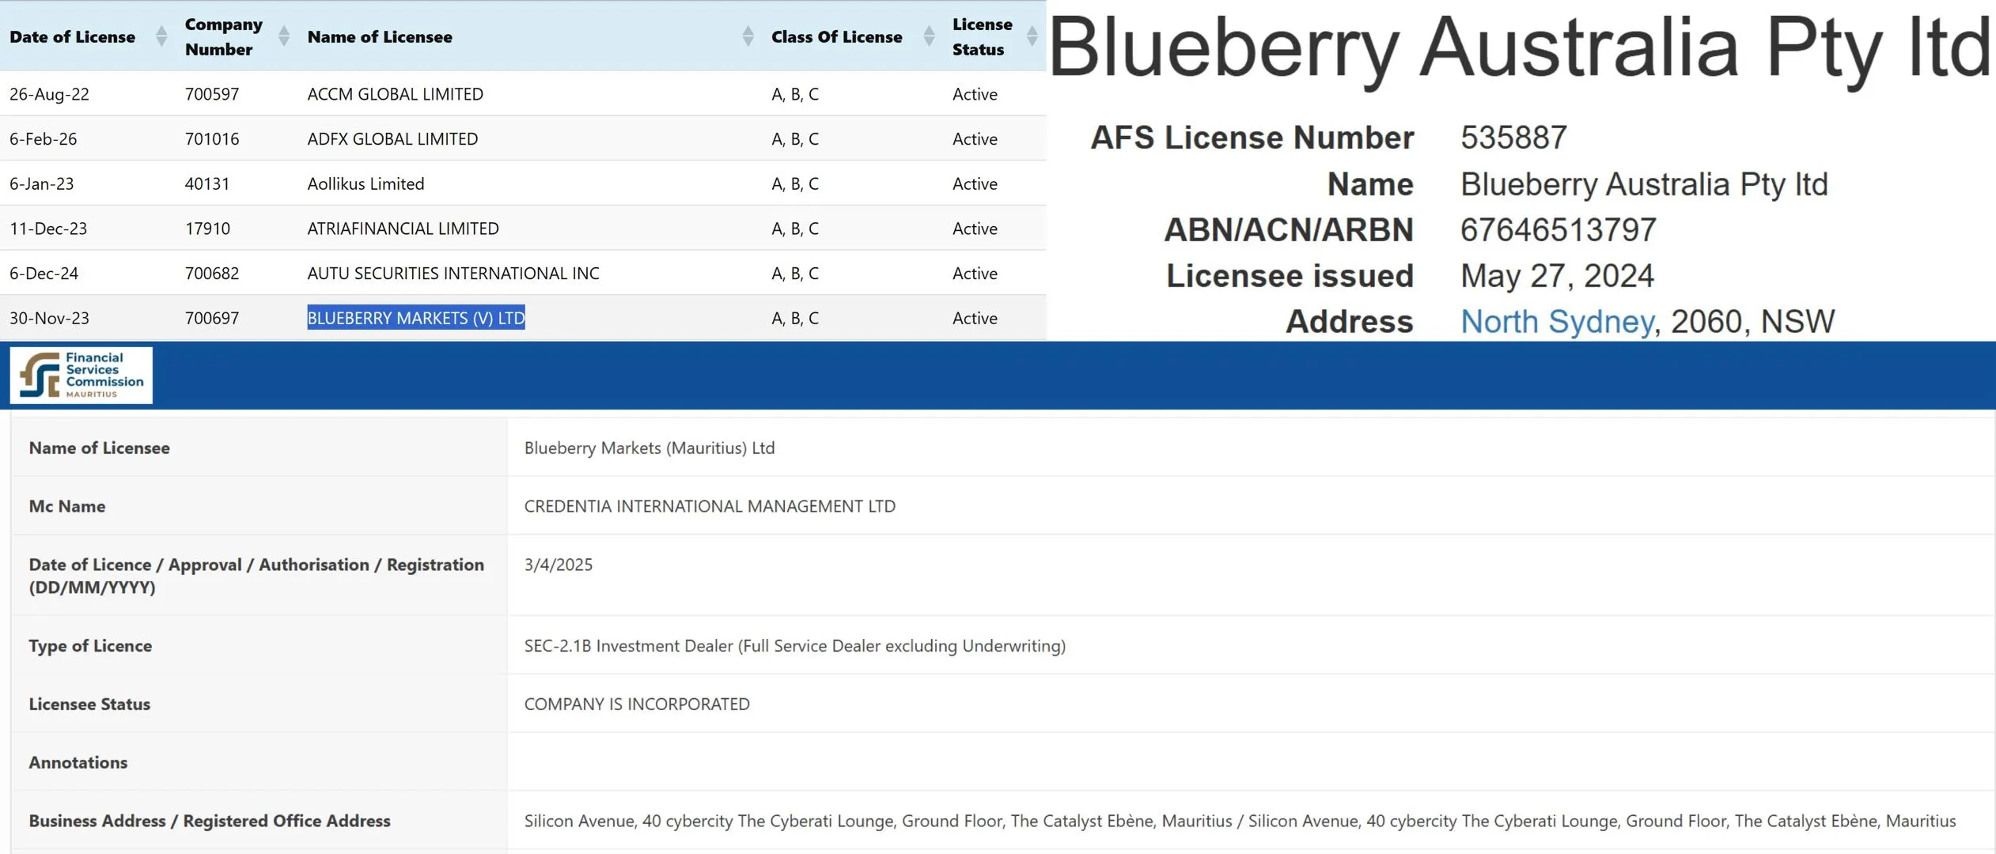Click date 6-Dec-24 cell

pos(44,274)
